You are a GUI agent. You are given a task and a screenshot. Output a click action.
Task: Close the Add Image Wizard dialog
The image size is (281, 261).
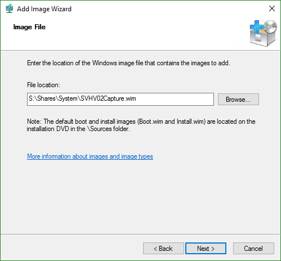(272, 8)
